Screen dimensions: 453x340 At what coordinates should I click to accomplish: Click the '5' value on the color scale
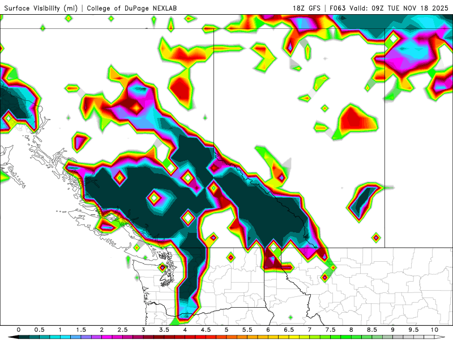tap(226, 330)
